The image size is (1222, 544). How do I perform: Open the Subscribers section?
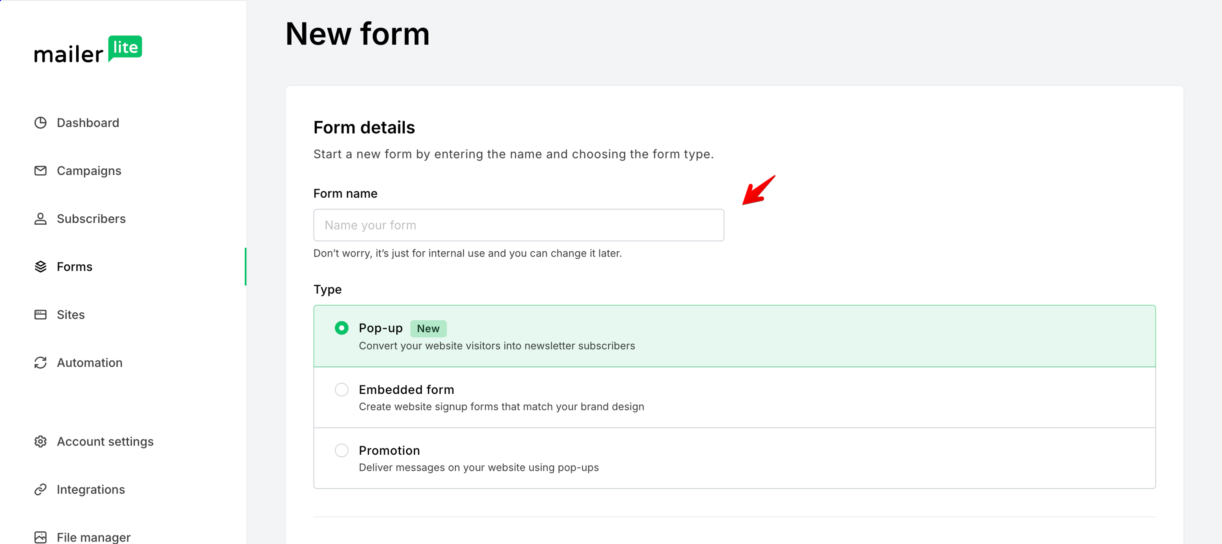[91, 218]
